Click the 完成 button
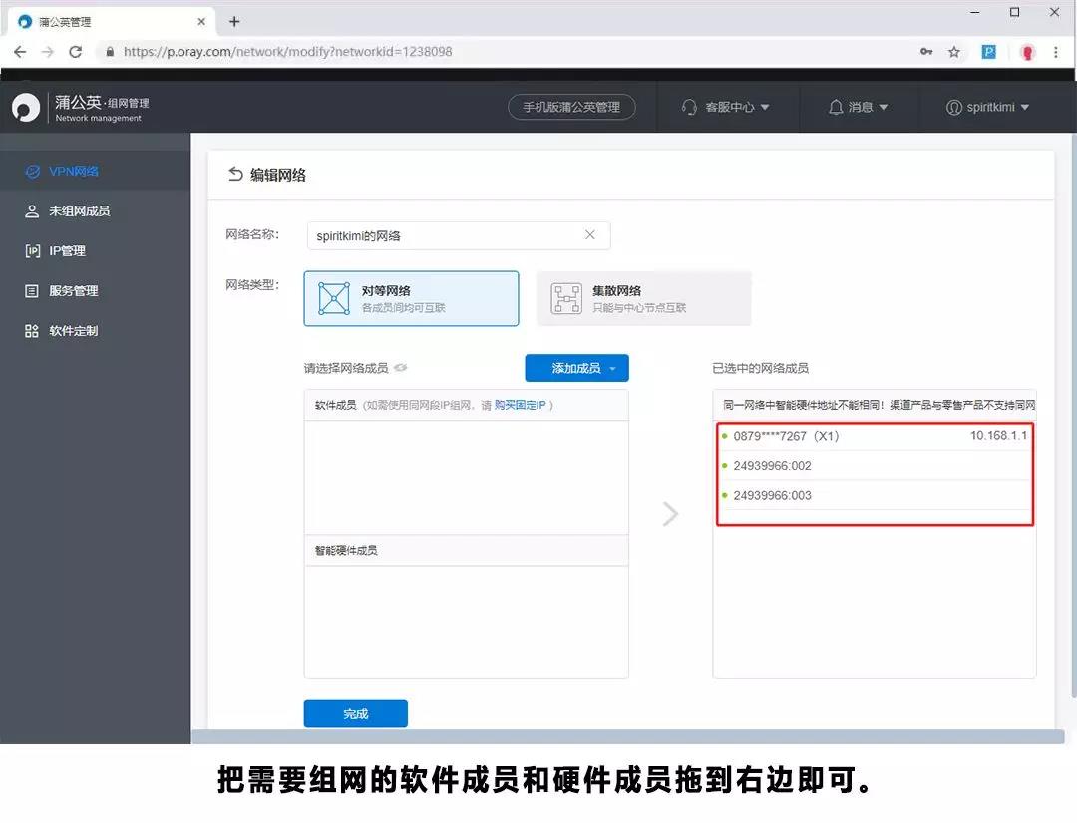This screenshot has height=823, width=1077. (x=355, y=714)
